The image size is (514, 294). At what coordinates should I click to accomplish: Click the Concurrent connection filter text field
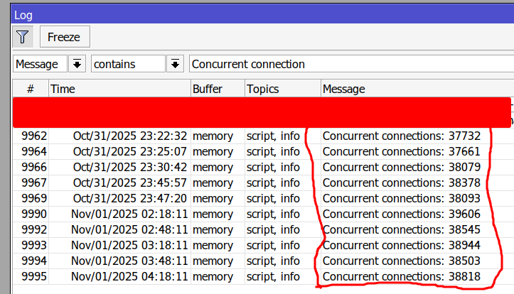tap(348, 64)
